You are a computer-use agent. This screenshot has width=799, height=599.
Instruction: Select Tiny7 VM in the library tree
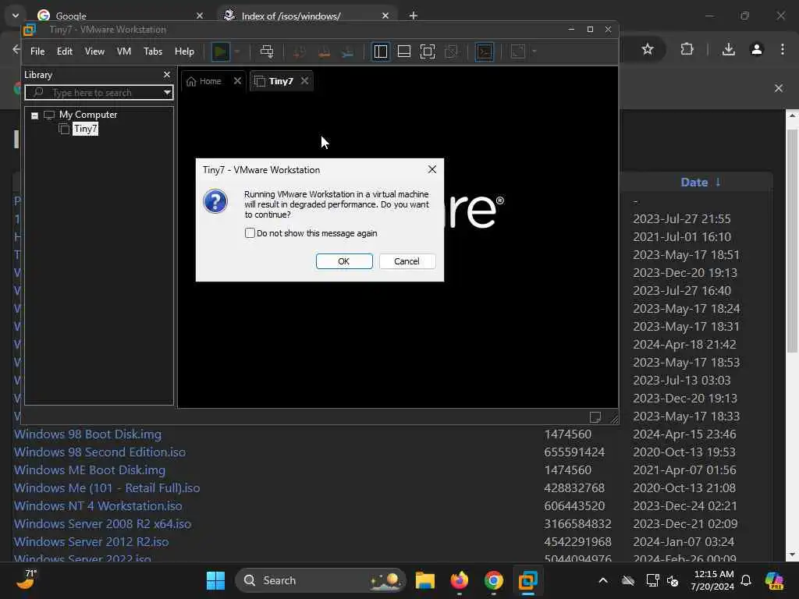coord(85,129)
